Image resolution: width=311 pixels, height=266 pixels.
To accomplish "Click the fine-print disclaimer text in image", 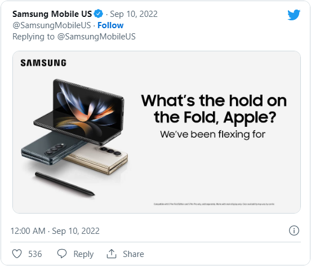I will pyautogui.click(x=214, y=204).
